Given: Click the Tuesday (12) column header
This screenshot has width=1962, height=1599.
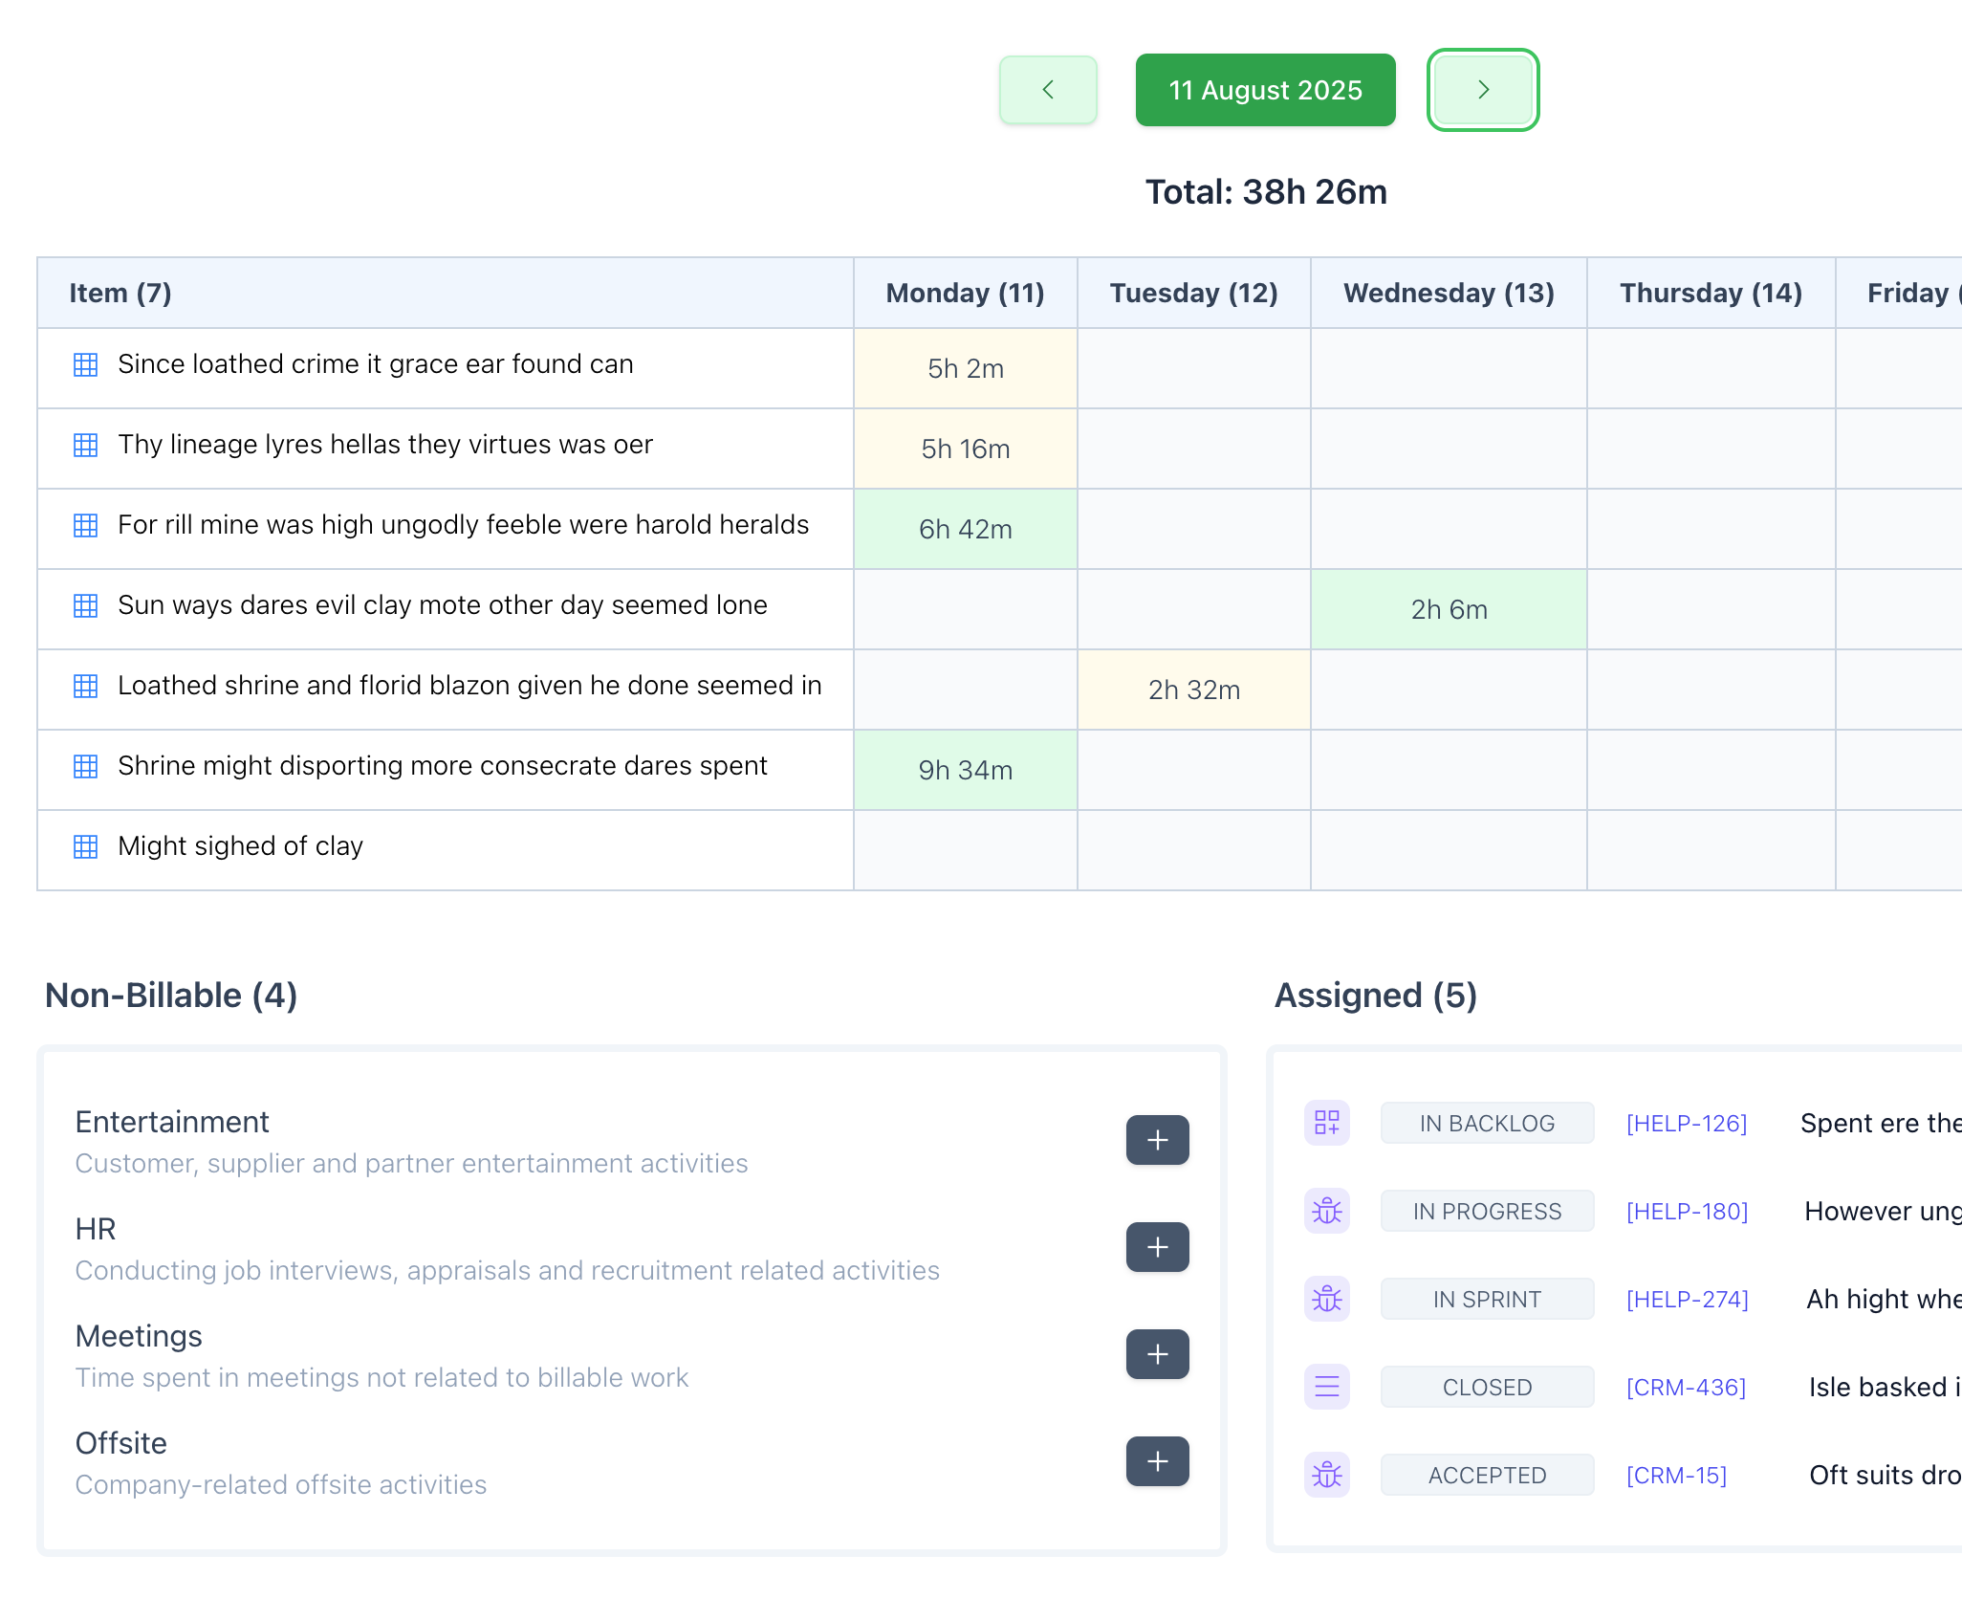Looking at the screenshot, I should [x=1193, y=293].
